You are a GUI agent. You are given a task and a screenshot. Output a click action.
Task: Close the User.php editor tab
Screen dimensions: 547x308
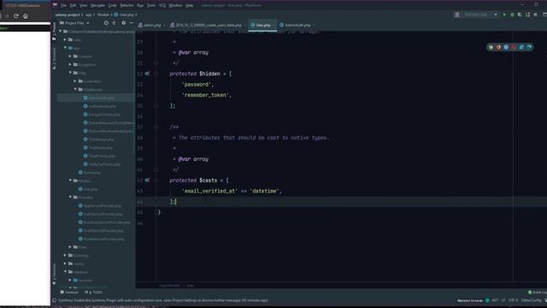coord(273,25)
